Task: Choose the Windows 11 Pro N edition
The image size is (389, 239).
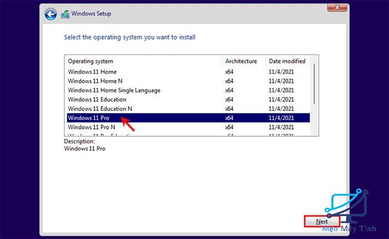Action: pyautogui.click(x=188, y=127)
